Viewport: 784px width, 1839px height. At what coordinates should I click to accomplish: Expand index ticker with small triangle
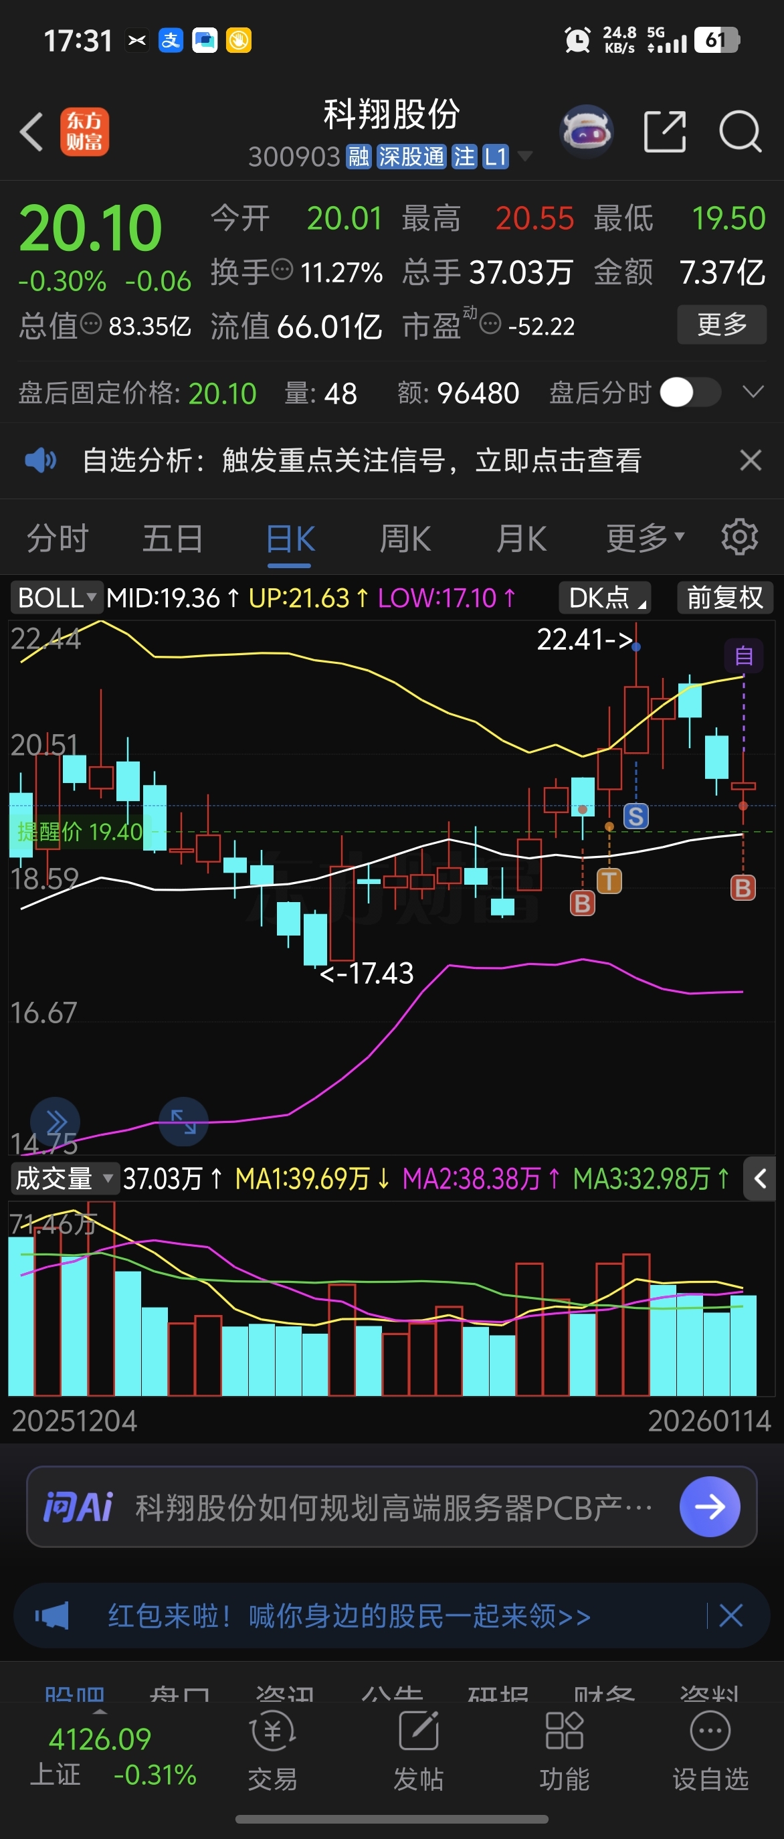pyautogui.click(x=100, y=1712)
